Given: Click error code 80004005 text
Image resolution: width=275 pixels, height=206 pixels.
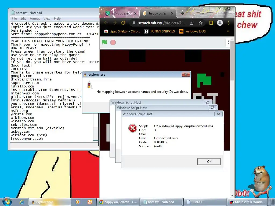Looking at the screenshot, I should click(x=161, y=142).
